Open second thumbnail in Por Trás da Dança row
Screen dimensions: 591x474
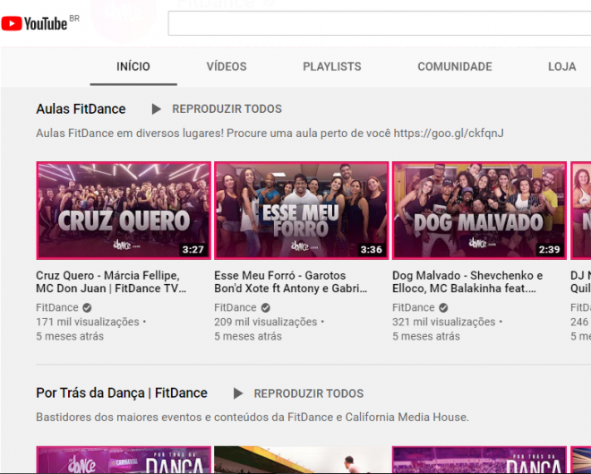point(302,460)
